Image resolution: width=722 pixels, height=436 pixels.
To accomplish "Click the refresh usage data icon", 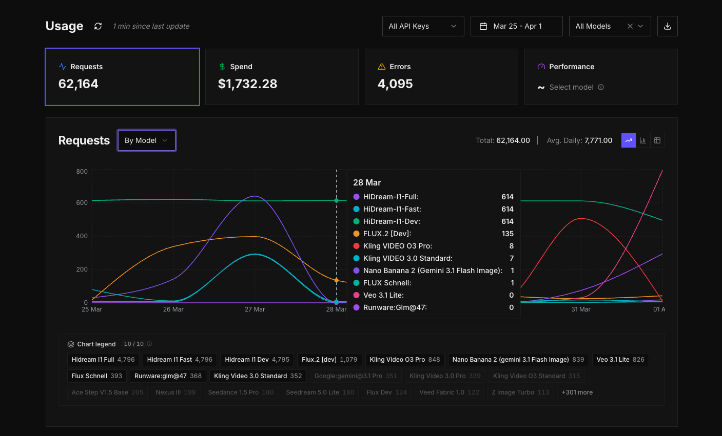I will 98,26.
